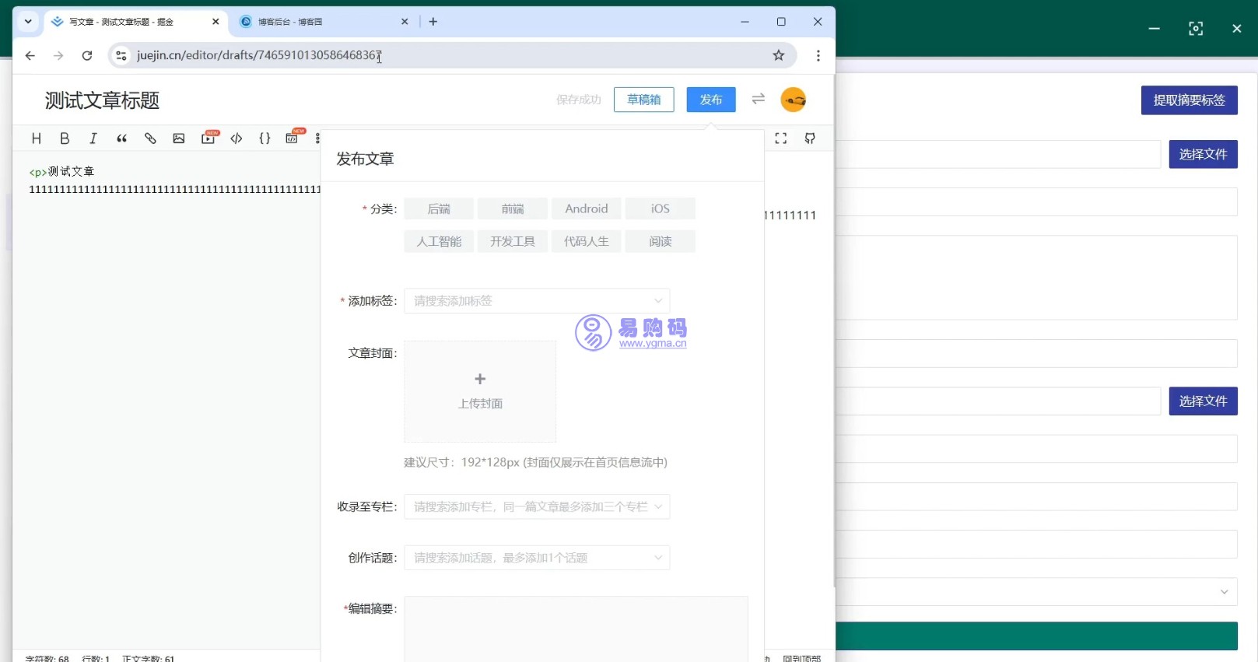The height and width of the screenshot is (662, 1258).
Task: Expand the 收录至专栏 column dropdown
Action: click(536, 507)
